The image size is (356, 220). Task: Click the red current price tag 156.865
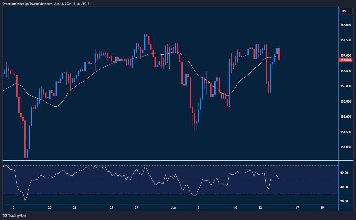[346, 60]
